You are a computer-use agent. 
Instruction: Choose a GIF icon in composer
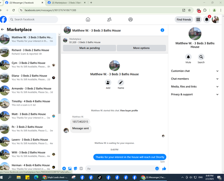pyautogui.click(x=81, y=168)
